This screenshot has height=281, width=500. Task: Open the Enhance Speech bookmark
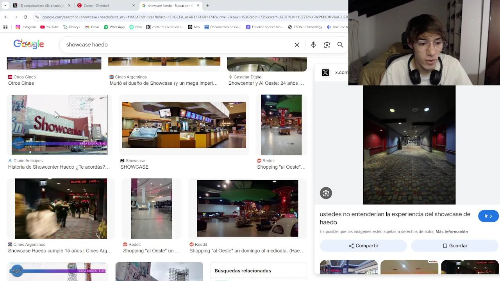tap(264, 27)
